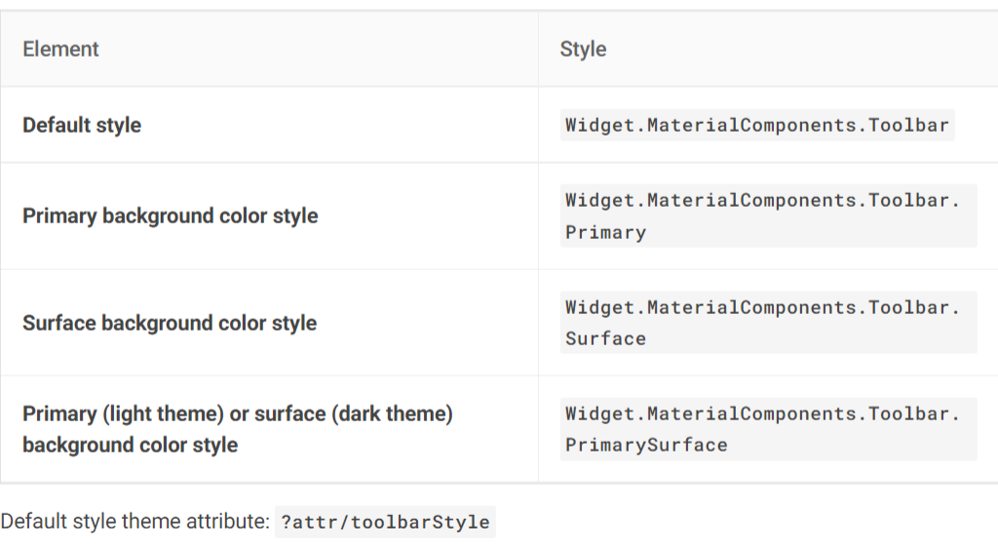Select the "Primary background color style" label
The width and height of the screenshot is (998, 546).
pos(171,215)
